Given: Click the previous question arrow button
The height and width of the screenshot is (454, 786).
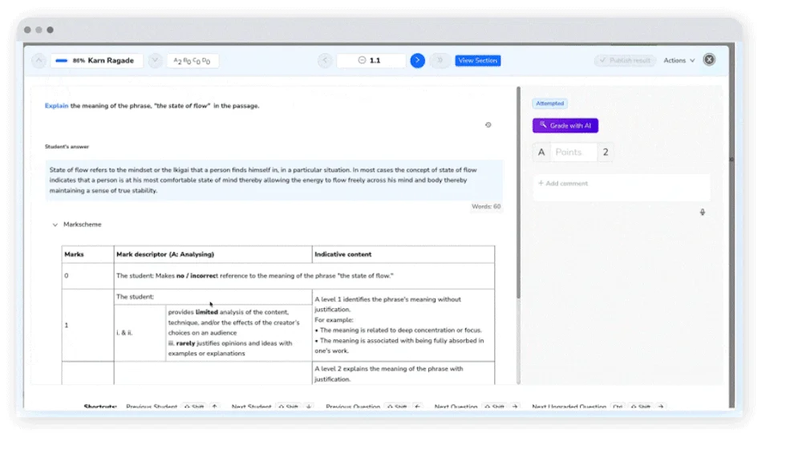Looking at the screenshot, I should tap(325, 61).
